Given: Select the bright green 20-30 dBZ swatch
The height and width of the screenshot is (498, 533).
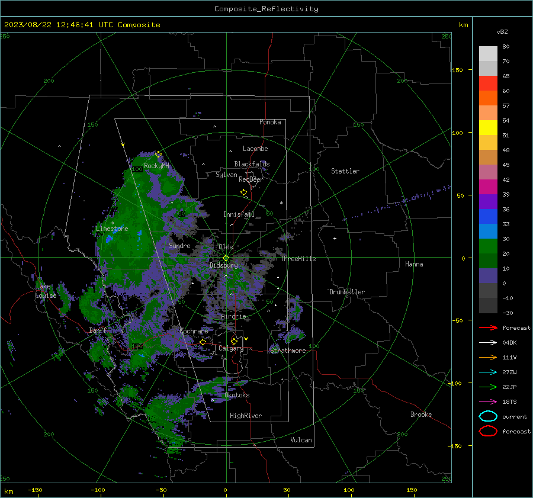Looking at the screenshot, I should (x=488, y=246).
